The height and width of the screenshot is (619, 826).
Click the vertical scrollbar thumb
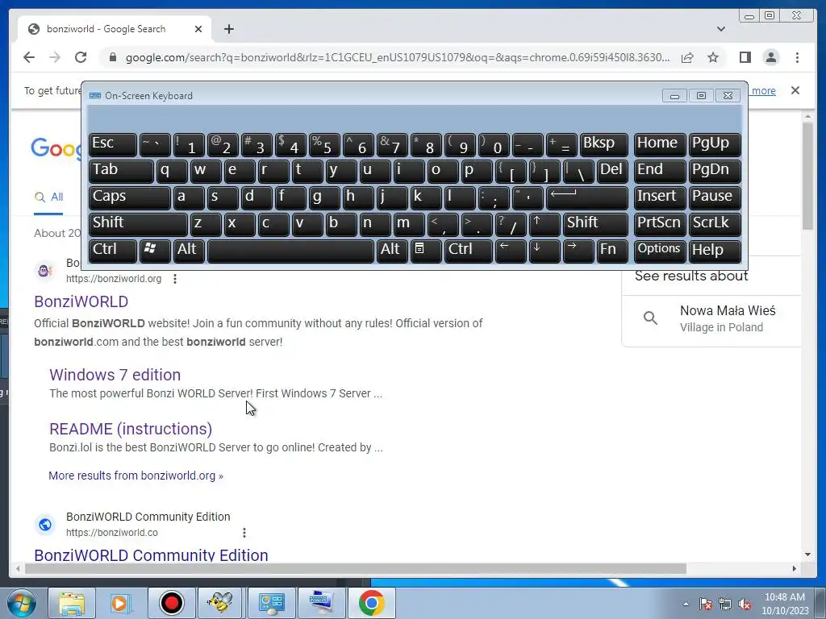tap(807, 176)
